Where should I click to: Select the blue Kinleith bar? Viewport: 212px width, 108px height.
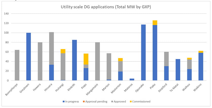point(74,60)
